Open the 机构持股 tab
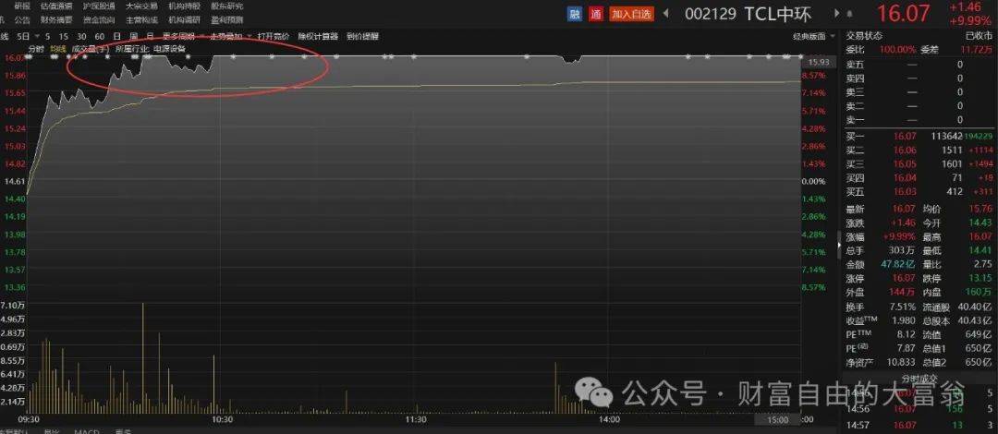998x434 pixels. (x=185, y=6)
